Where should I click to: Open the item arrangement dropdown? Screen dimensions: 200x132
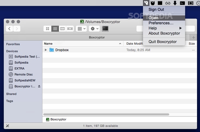coord(81,29)
